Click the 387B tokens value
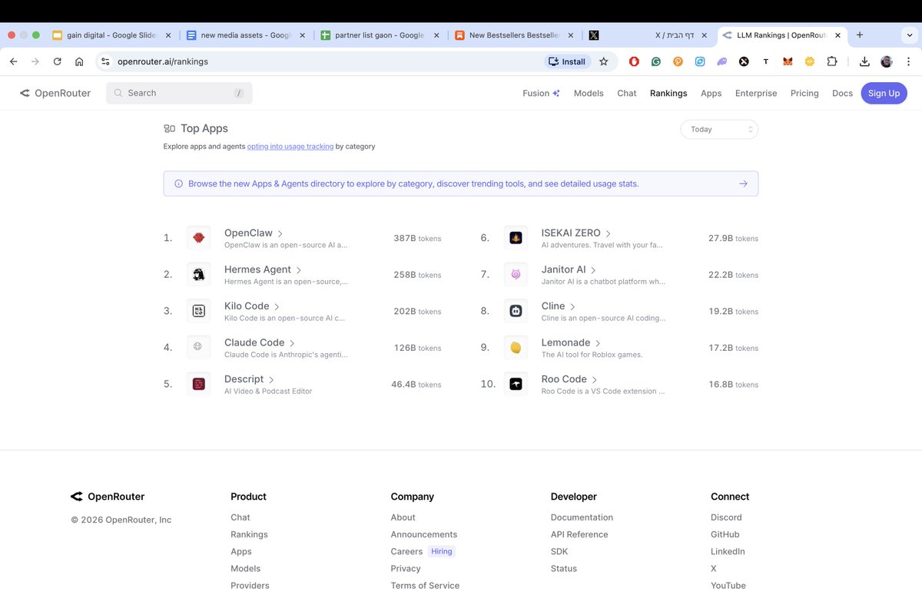The width and height of the screenshot is (922, 598). point(417,238)
